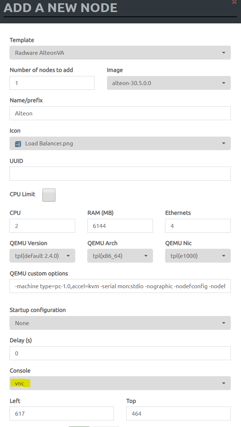Click the ADD A NEW NODE heading
The width and height of the screenshot is (241, 427).
61,8
